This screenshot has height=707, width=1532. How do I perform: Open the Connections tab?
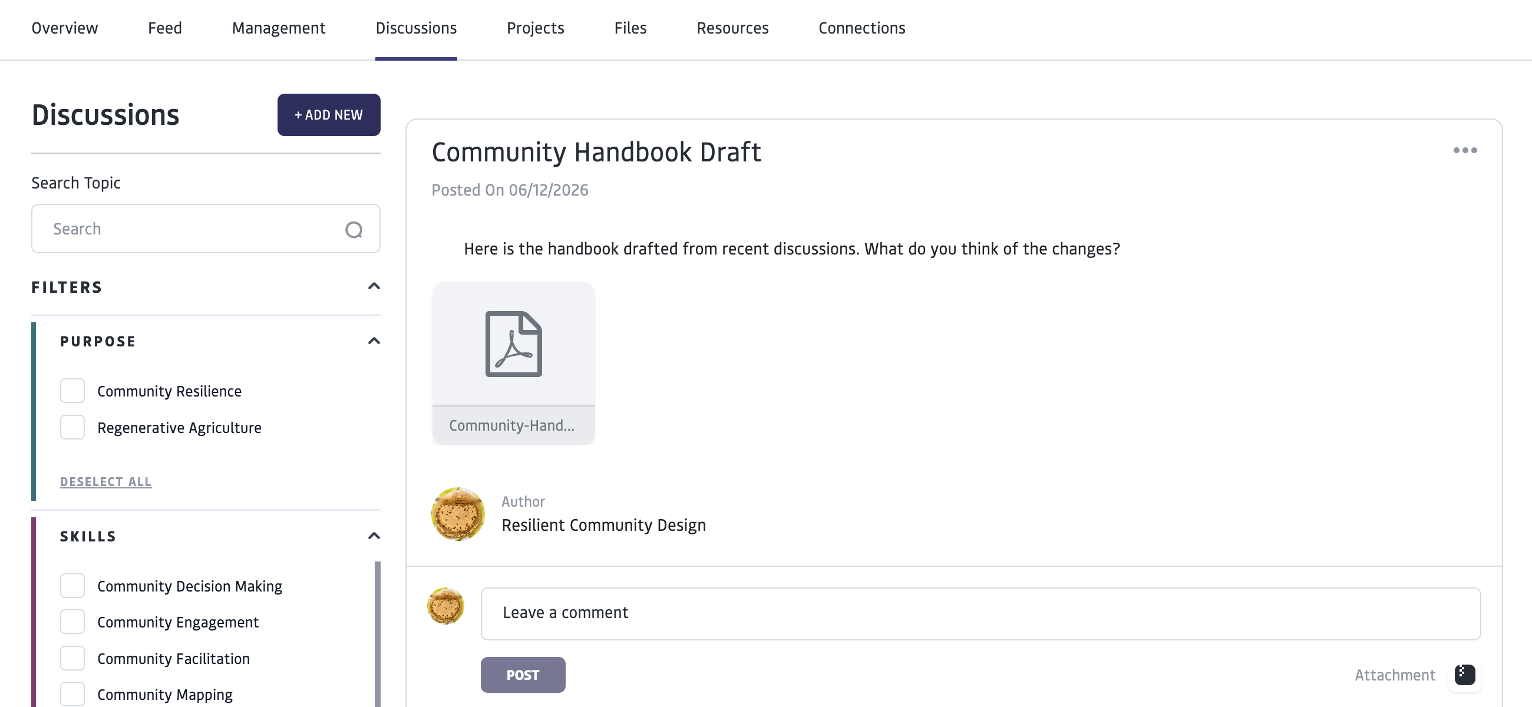coord(861,28)
